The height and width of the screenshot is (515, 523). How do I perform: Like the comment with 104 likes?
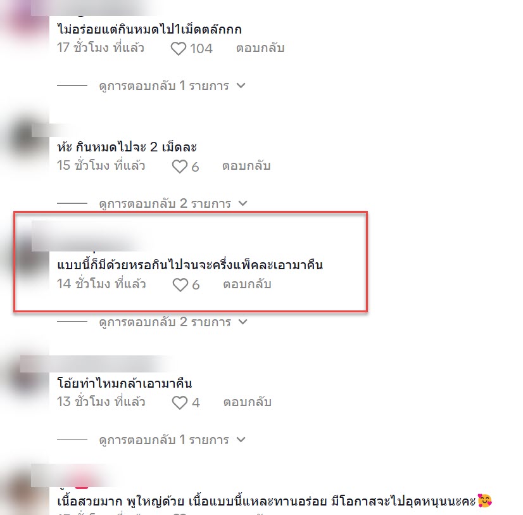[x=179, y=49]
